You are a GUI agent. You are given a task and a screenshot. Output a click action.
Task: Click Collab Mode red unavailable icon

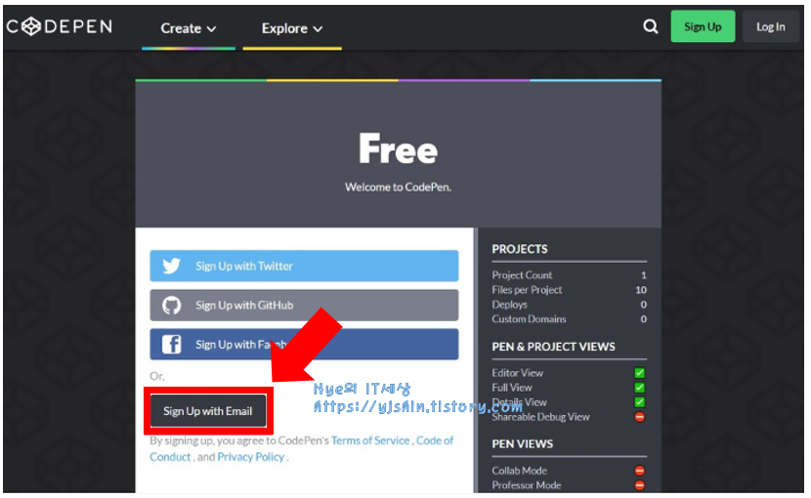639,471
